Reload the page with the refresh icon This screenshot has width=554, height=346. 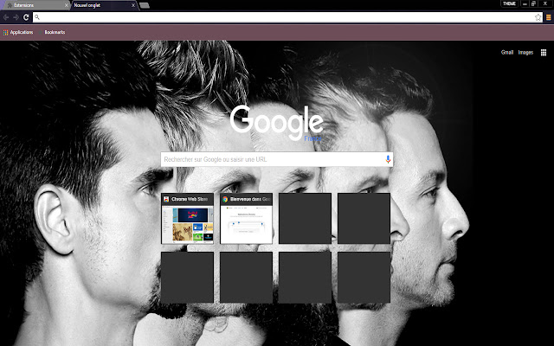(26, 17)
